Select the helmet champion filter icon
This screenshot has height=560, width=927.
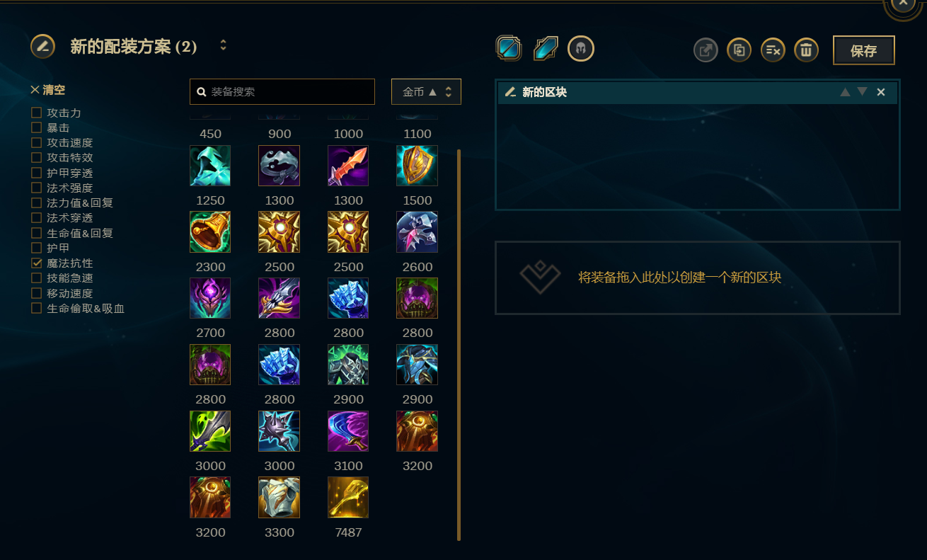point(581,49)
